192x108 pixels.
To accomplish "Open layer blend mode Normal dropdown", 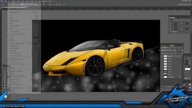I will click(166, 50).
